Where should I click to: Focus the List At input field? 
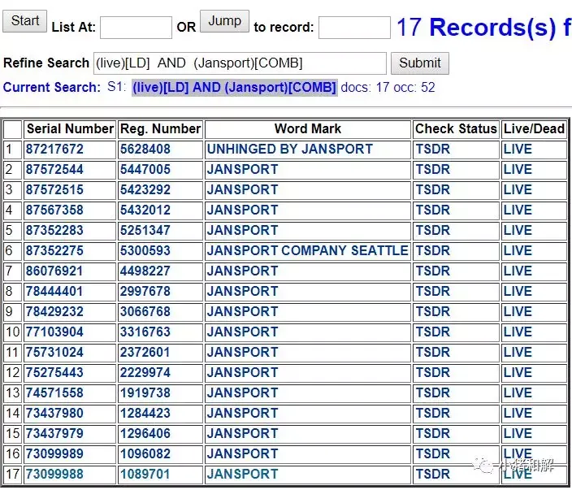coord(136,28)
